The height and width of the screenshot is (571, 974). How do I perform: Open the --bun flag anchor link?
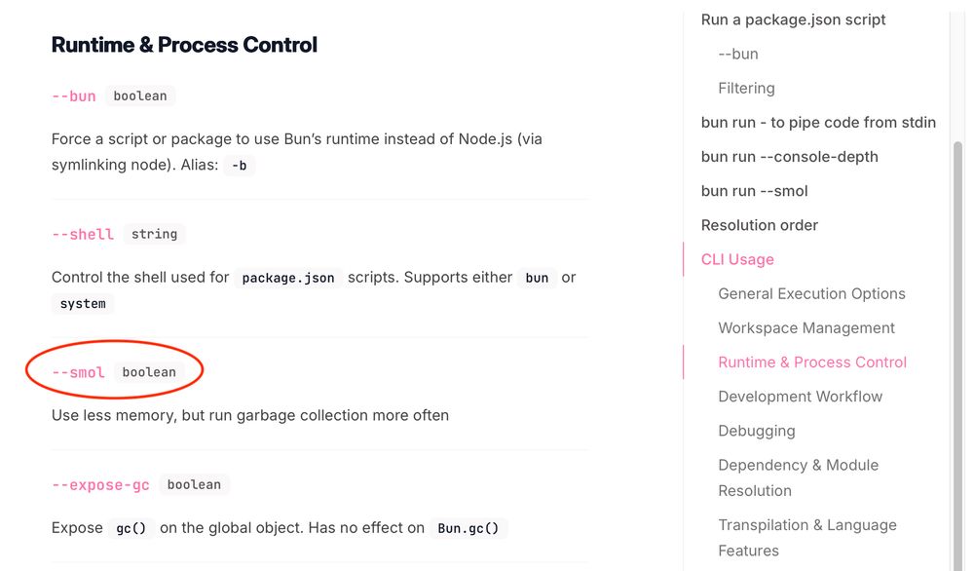point(73,95)
